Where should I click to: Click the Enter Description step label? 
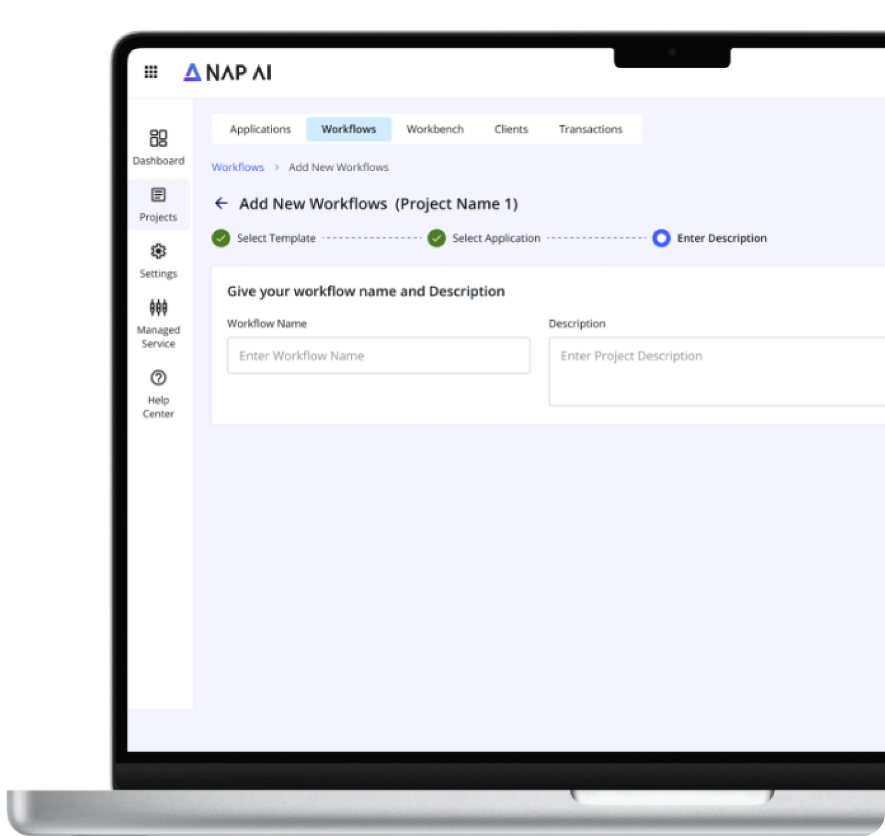pyautogui.click(x=722, y=238)
